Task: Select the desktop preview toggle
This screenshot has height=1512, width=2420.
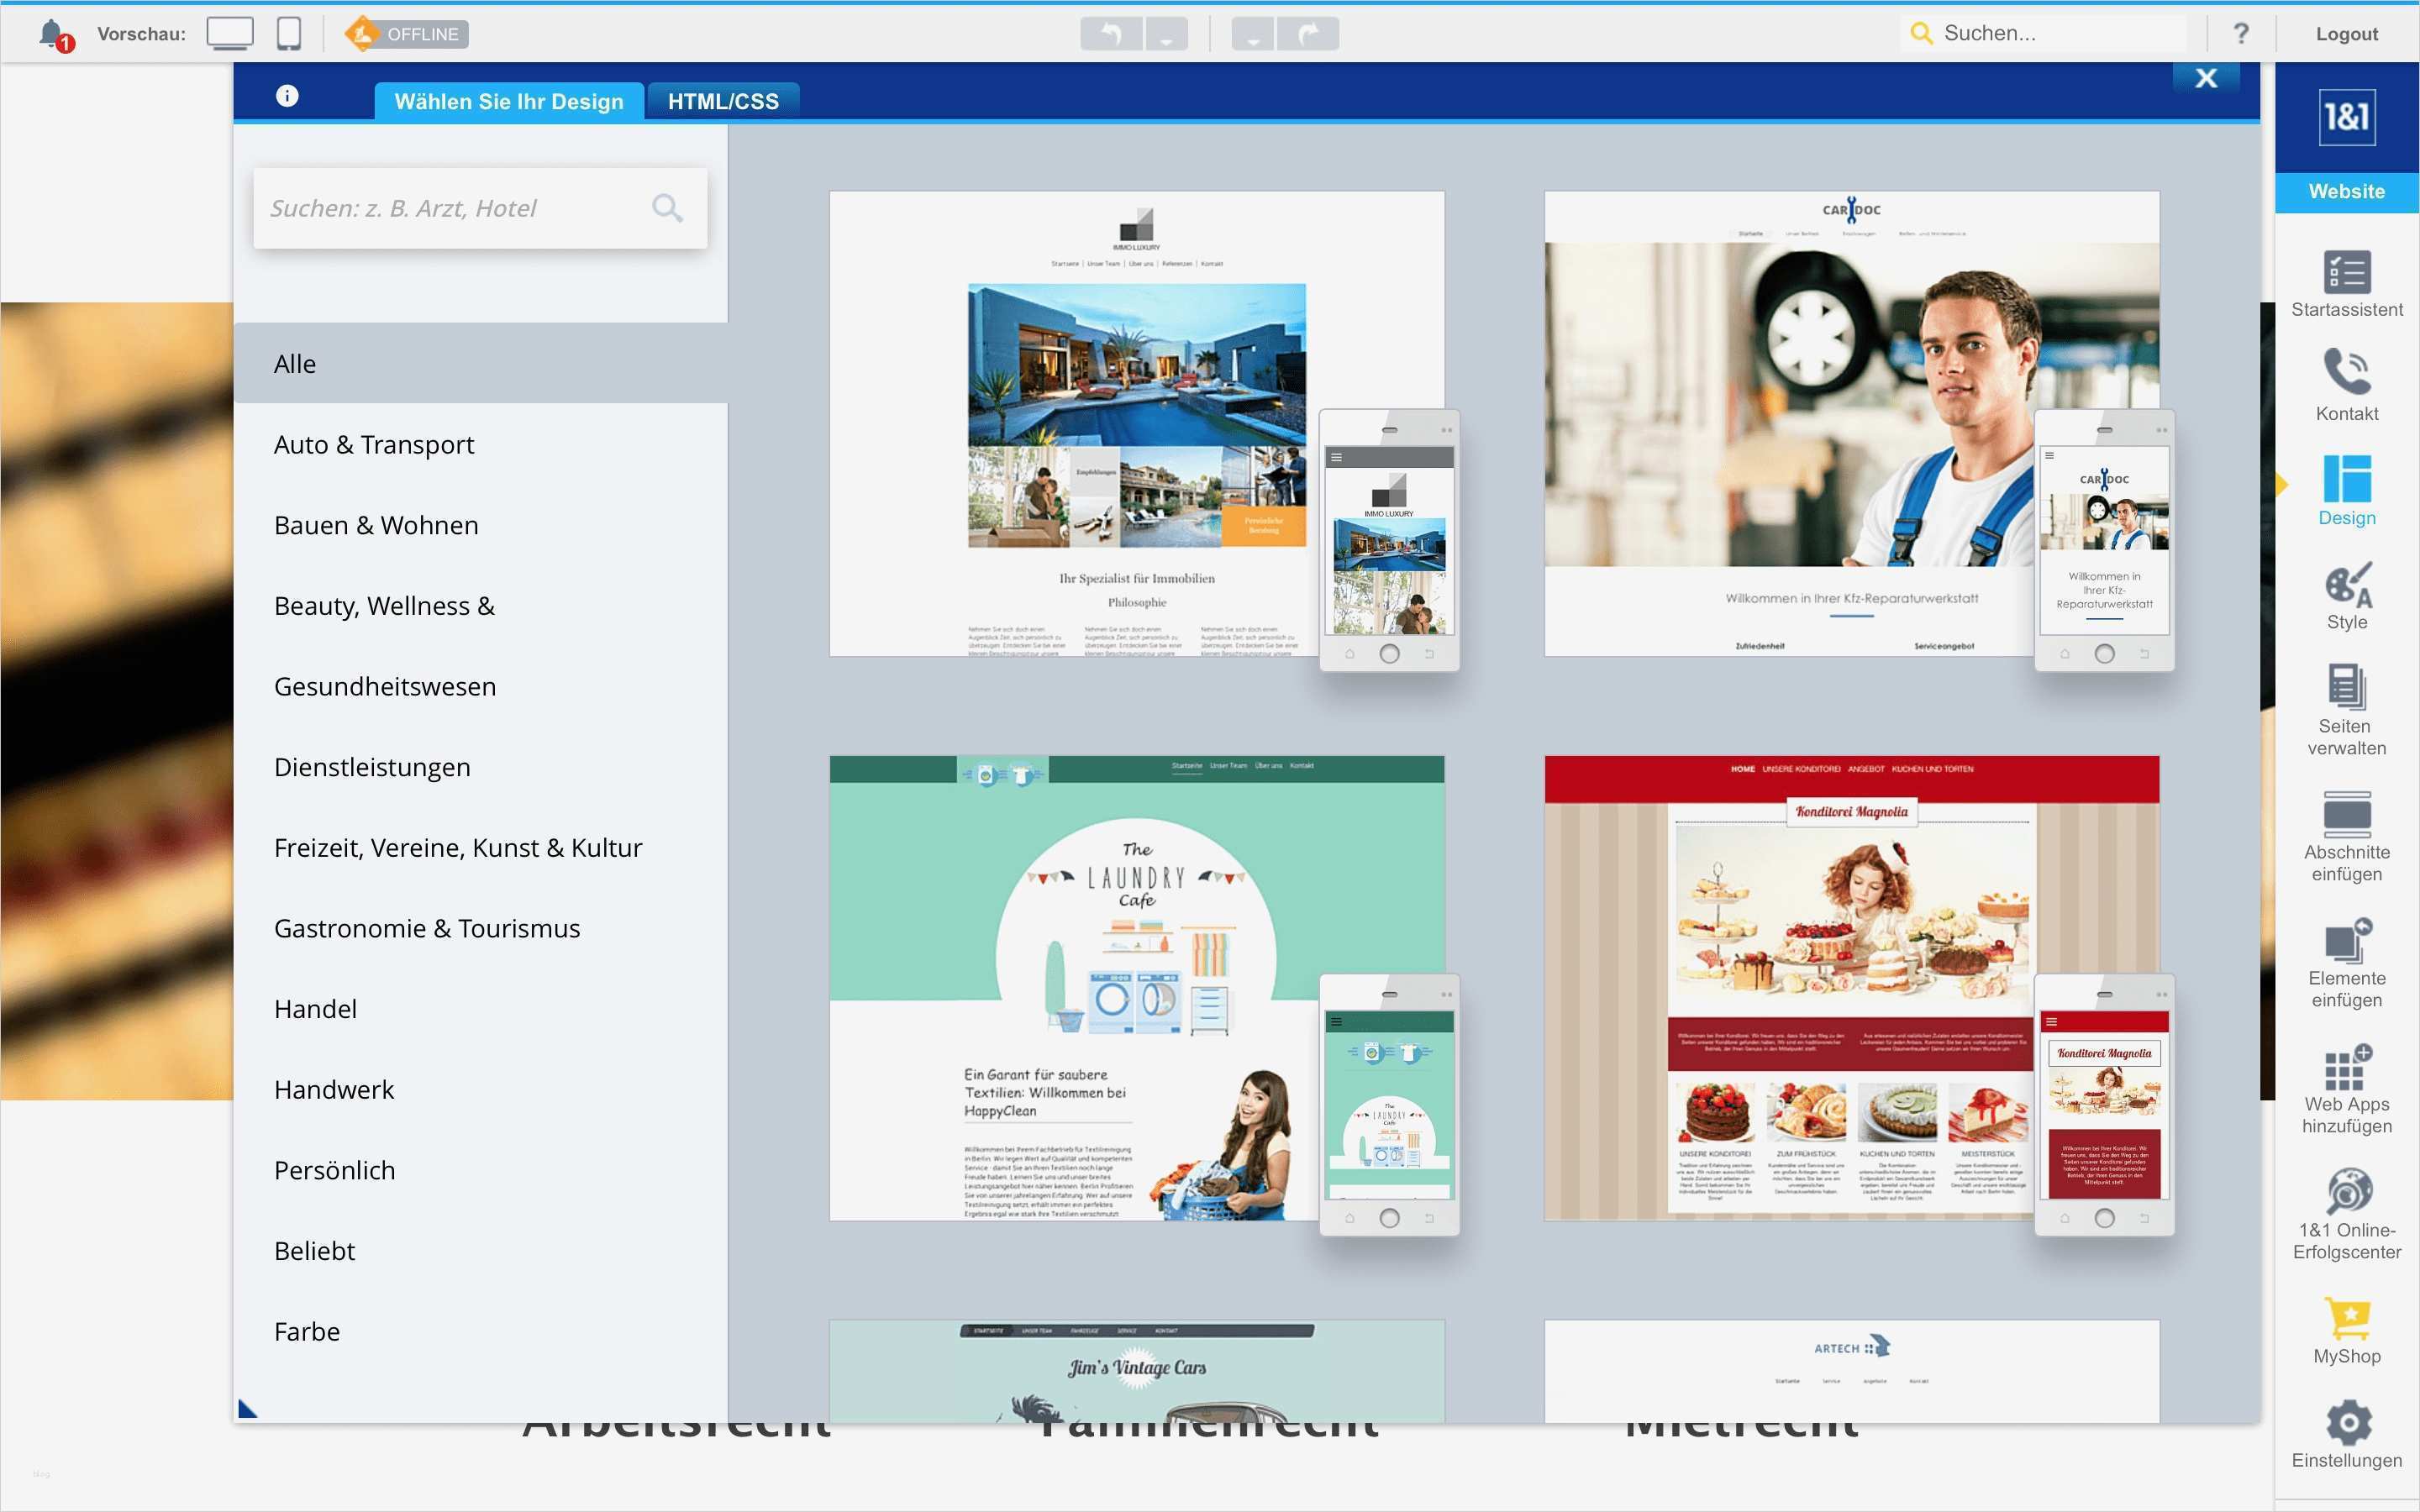Action: (230, 32)
